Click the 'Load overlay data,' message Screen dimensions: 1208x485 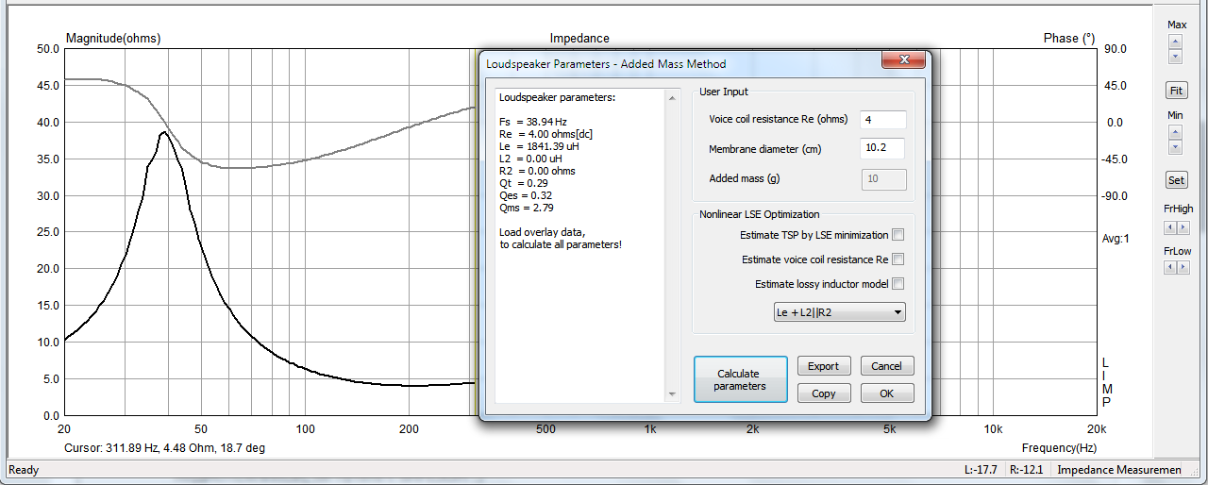542,232
